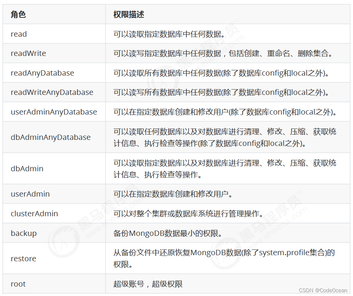Click description 可以在指定数据库创建和修改用户。
This screenshot has width=353, height=296.
click(x=173, y=194)
